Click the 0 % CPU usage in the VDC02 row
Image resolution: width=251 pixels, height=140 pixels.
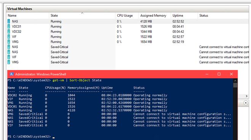(119, 32)
